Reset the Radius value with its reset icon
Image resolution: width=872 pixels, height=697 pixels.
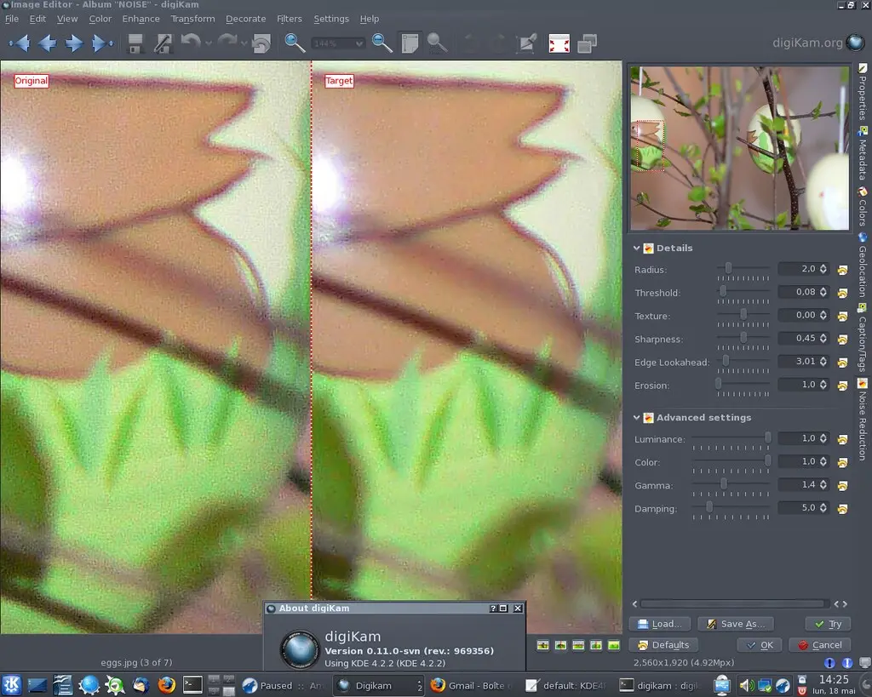(842, 269)
